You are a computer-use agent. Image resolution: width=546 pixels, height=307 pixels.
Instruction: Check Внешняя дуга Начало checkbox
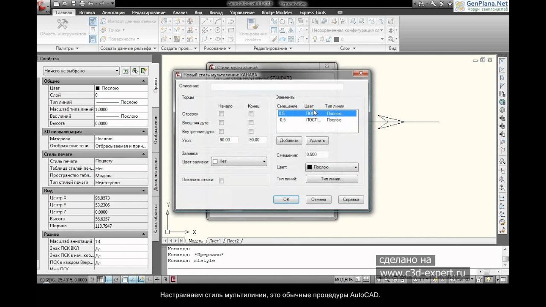coord(221,123)
